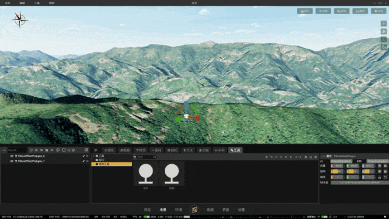
Task: Click the center orange cube icon in bottom navigation
Action: pyautogui.click(x=194, y=209)
